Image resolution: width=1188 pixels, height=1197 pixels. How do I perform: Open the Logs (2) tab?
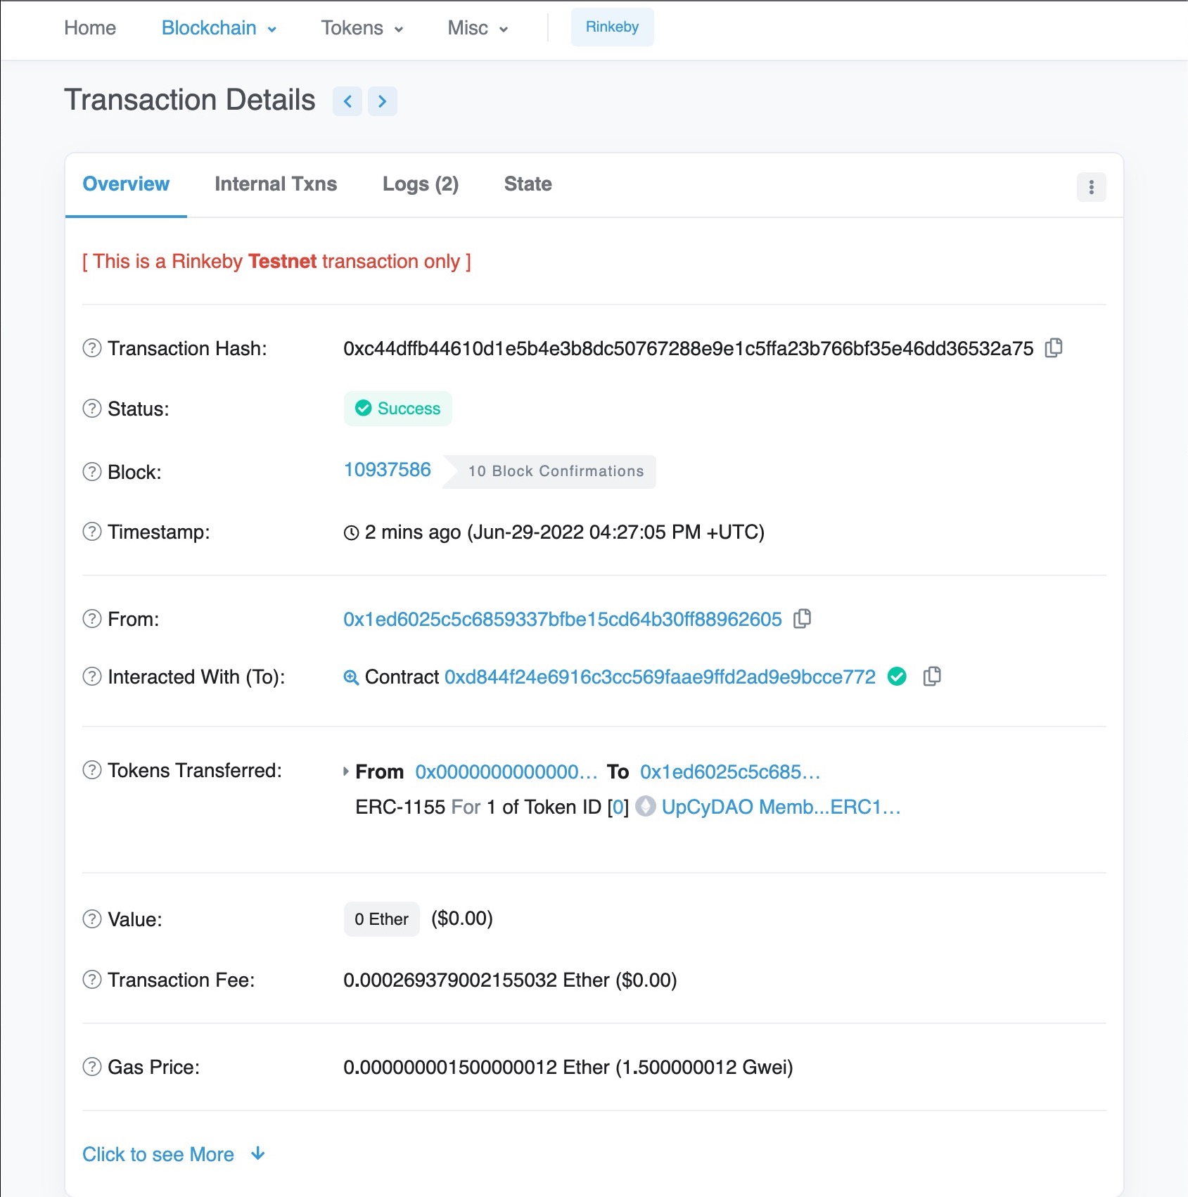point(420,184)
